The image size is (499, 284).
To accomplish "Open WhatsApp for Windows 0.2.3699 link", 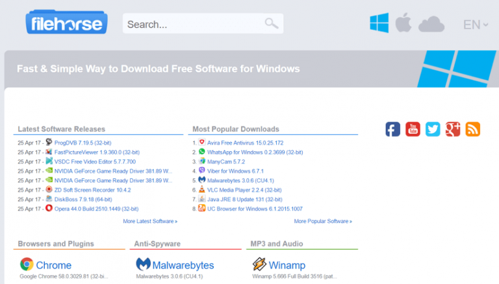I will tap(255, 152).
